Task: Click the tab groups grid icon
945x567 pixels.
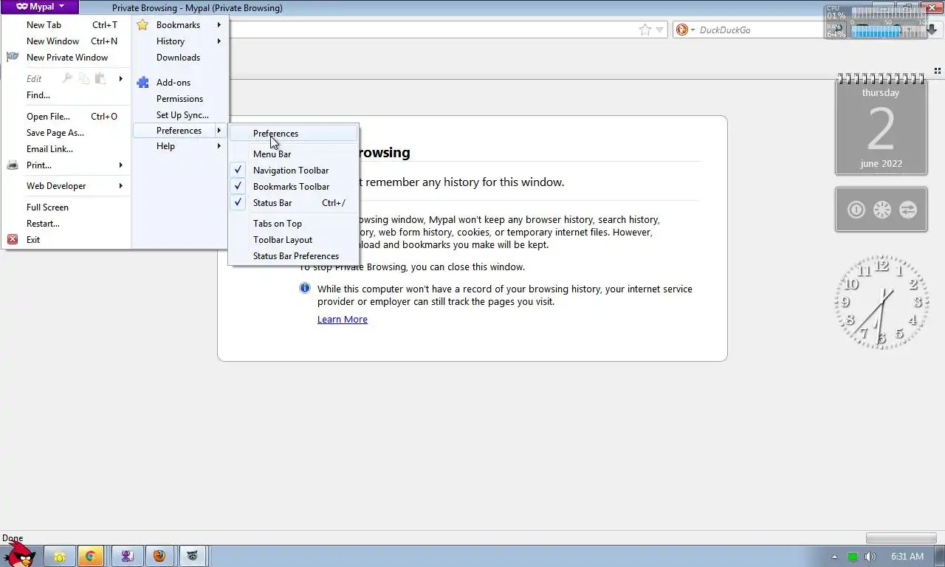Action: pyautogui.click(x=937, y=72)
